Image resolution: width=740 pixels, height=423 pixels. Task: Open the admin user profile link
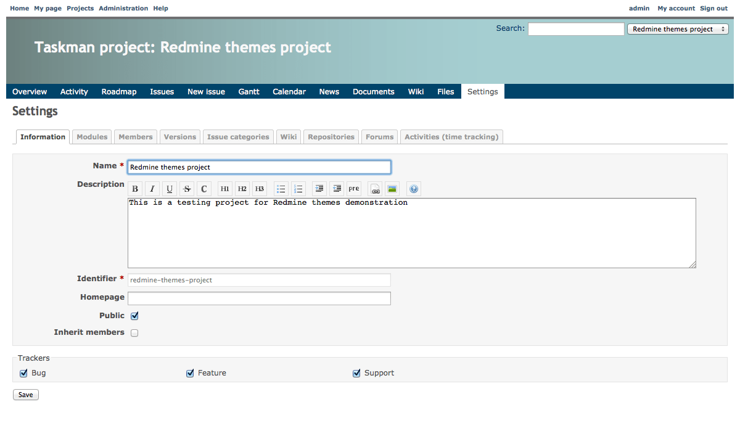pyautogui.click(x=639, y=9)
